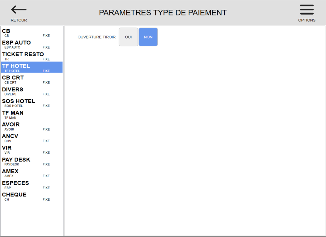Select the TF MAN payment type
This screenshot has height=237, width=326.
pos(32,114)
